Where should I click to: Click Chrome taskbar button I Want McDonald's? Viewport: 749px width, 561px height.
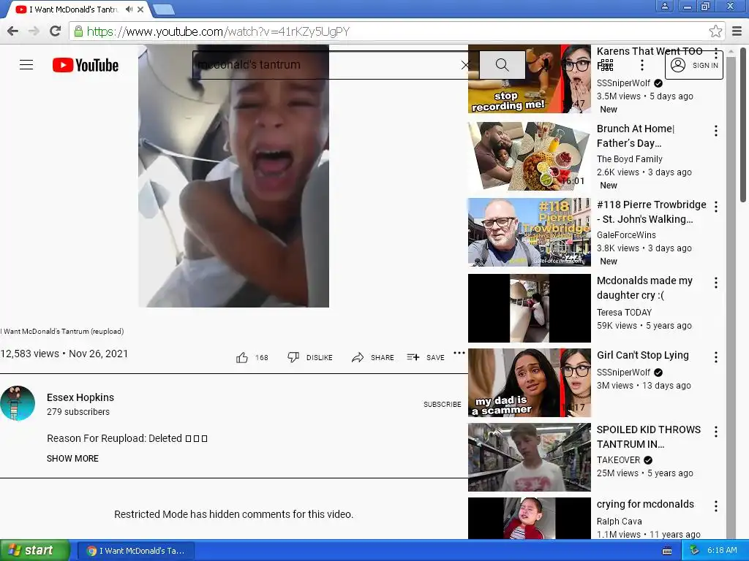[x=135, y=551]
